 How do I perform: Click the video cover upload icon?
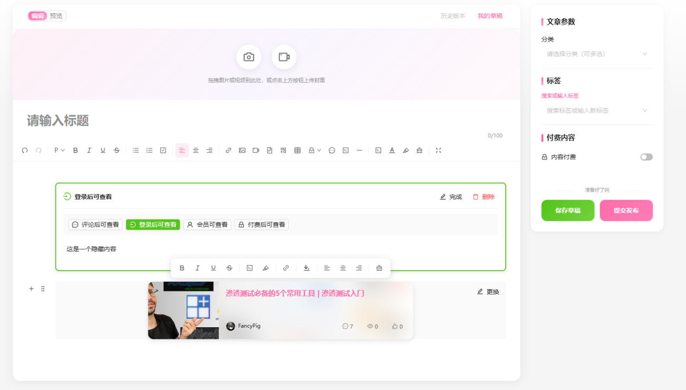[284, 57]
